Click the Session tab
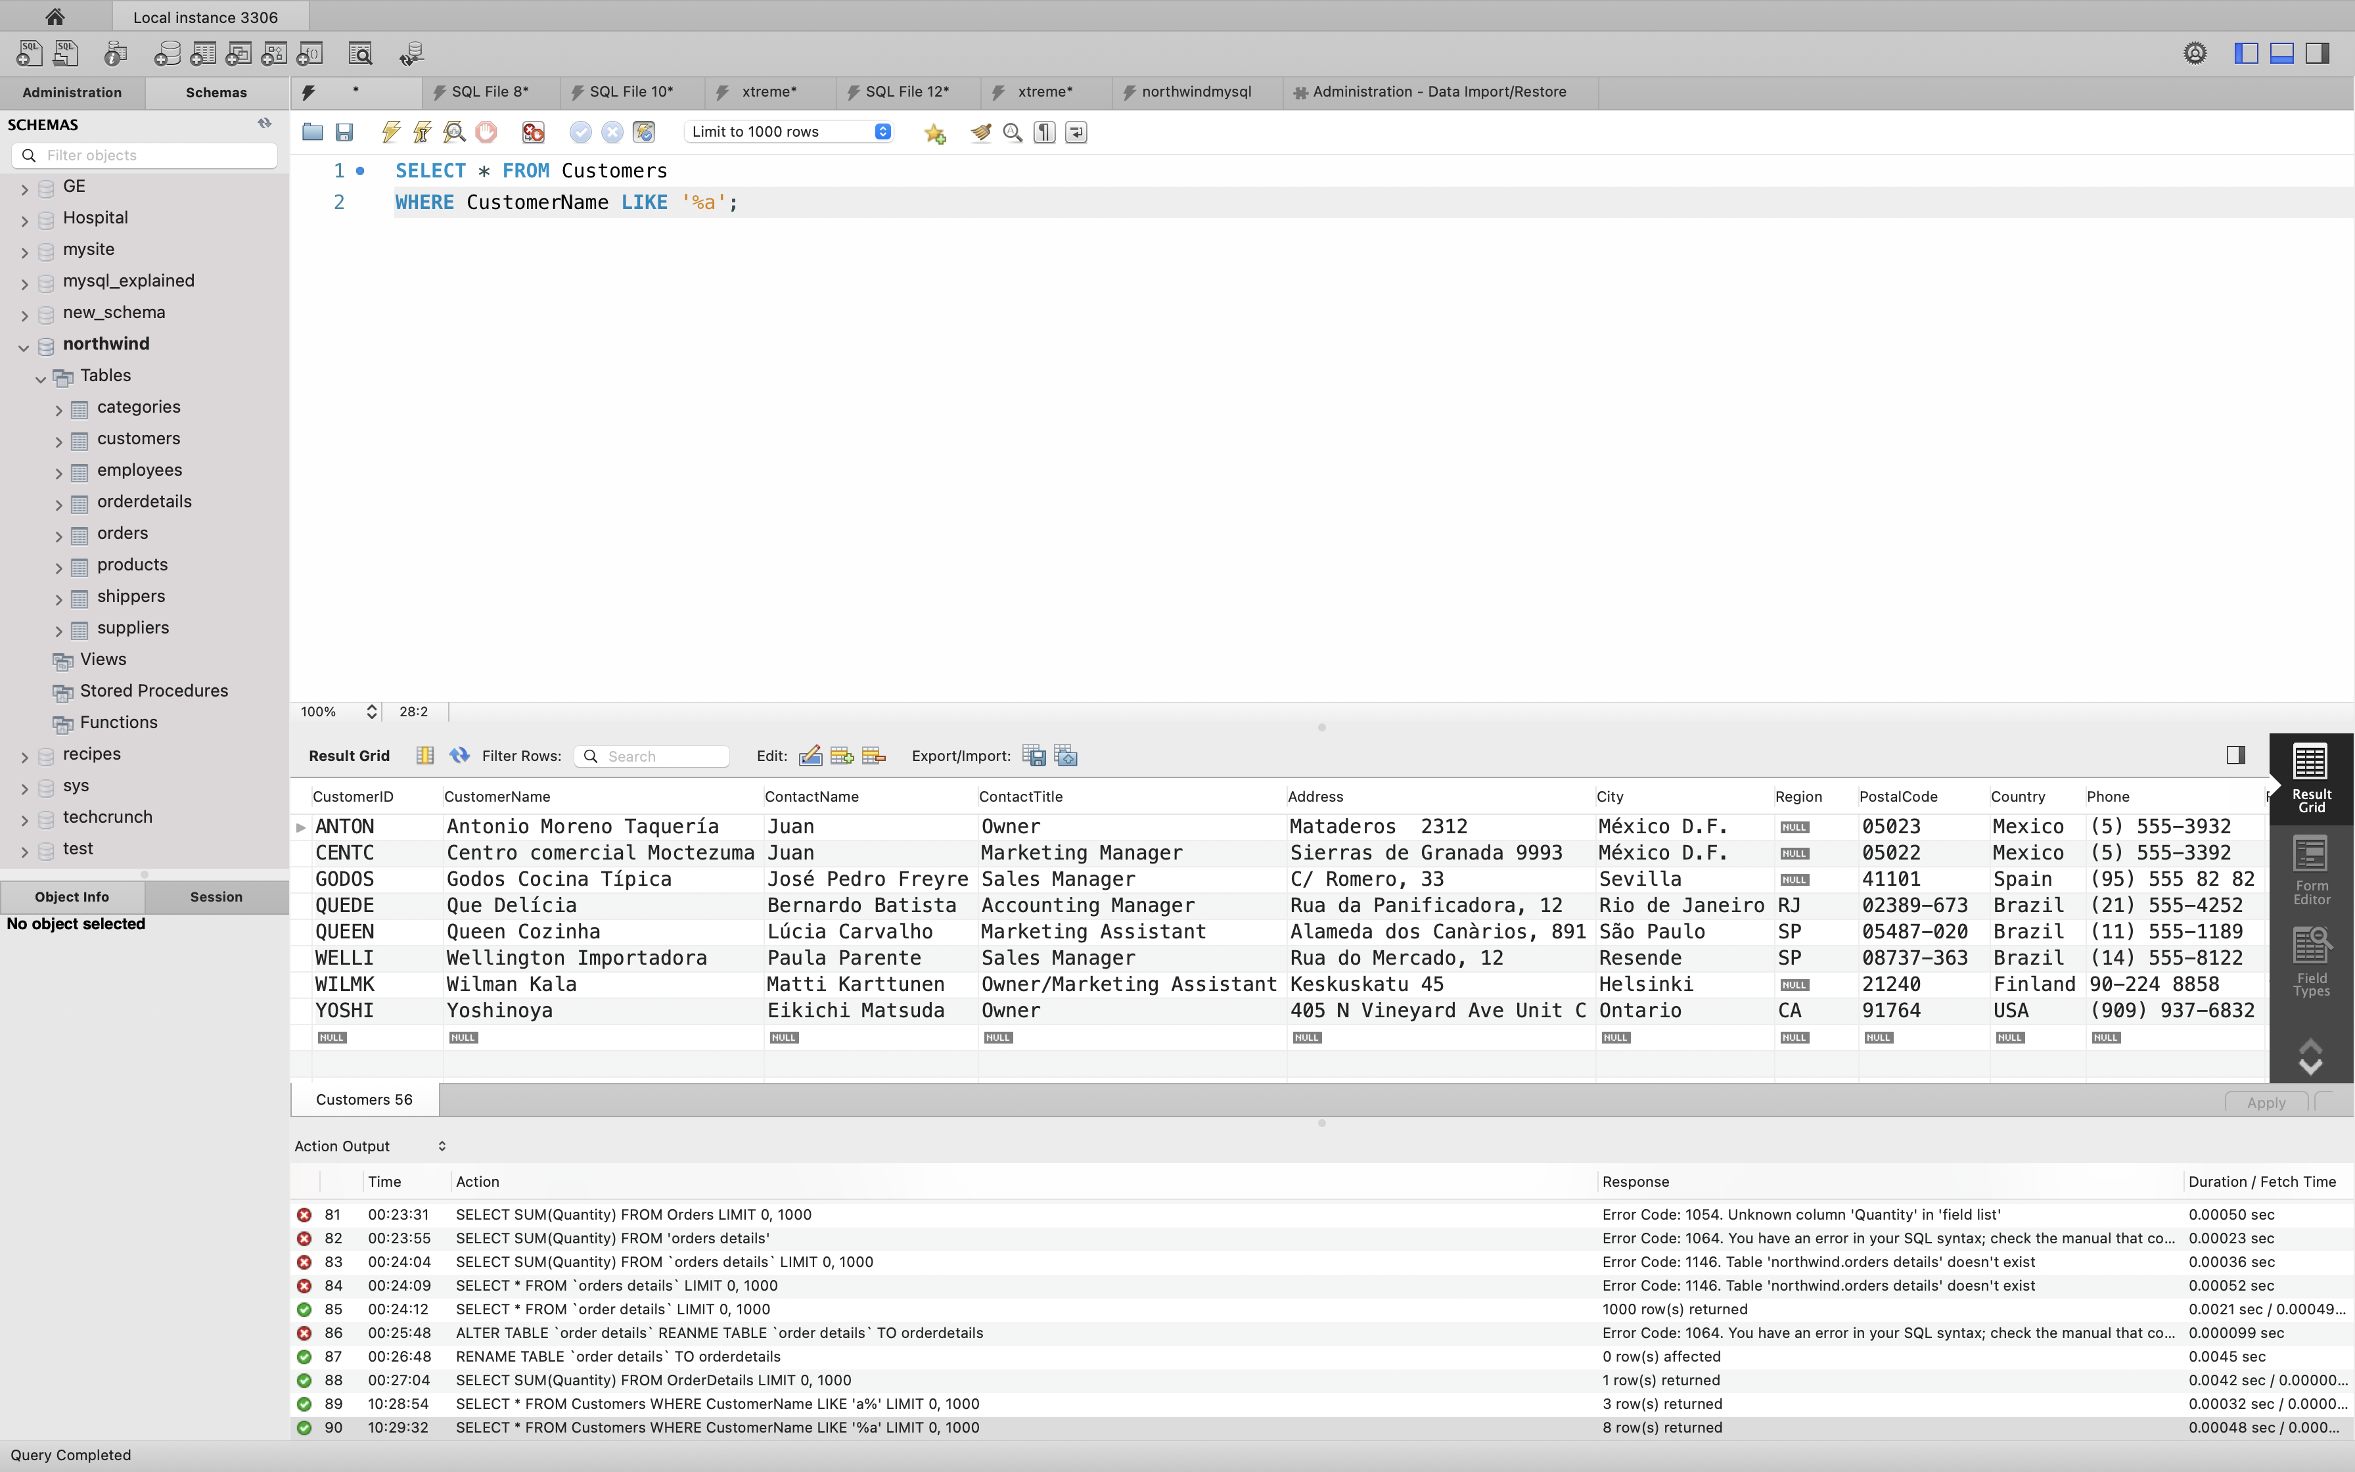This screenshot has width=2355, height=1472. tap(216, 896)
